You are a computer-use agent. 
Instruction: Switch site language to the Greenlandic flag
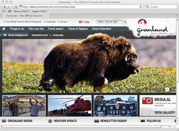pyautogui.click(x=88, y=22)
